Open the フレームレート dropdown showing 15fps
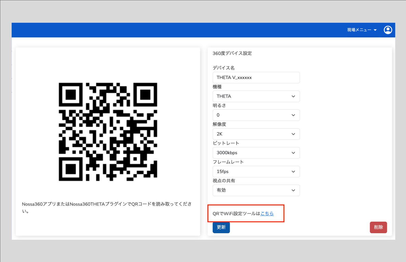 tap(256, 172)
